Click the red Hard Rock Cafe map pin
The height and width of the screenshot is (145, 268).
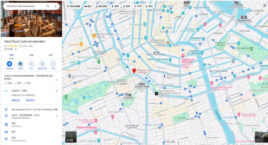[134, 71]
